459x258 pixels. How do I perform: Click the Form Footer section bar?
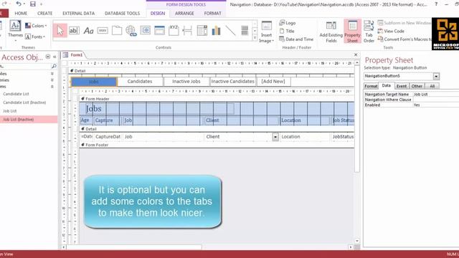tap(217, 145)
